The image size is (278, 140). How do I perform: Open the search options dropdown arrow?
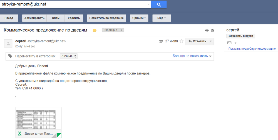click(148, 4)
